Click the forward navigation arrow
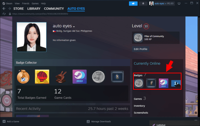This screenshot has width=200, height=126. point(10,9)
